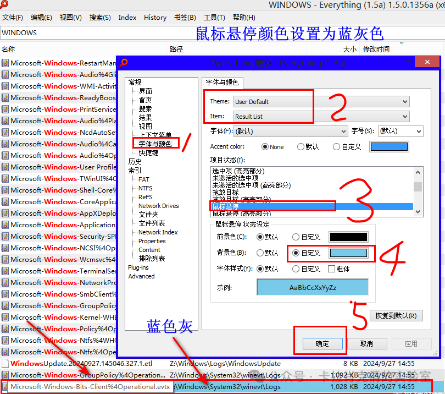Open the History menu

point(155,18)
